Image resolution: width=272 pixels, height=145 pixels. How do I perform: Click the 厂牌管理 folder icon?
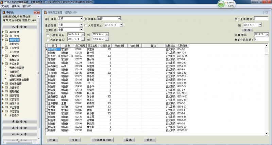pos(6,56)
